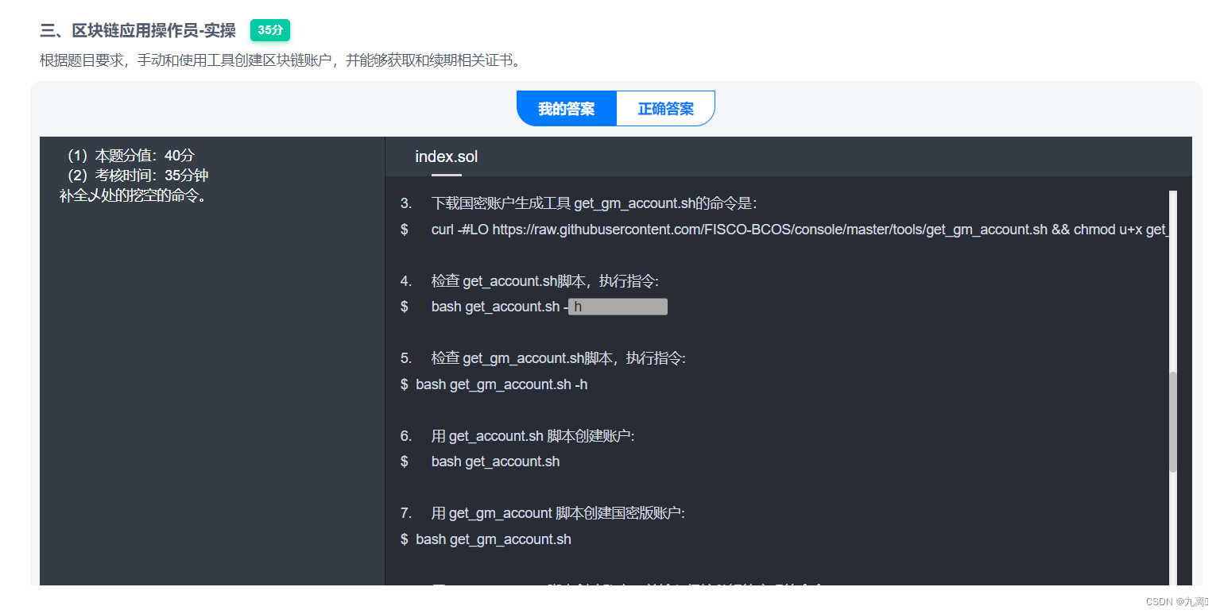Click step 5 text 检查 get_gm_account.sh脚本
1220x614 pixels.
tap(558, 358)
